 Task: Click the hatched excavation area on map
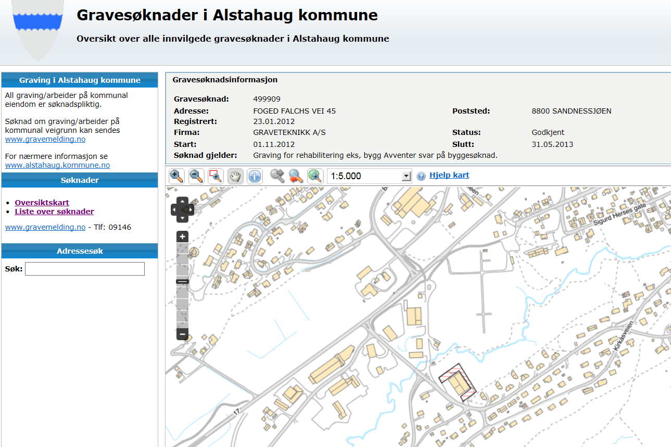[x=458, y=383]
